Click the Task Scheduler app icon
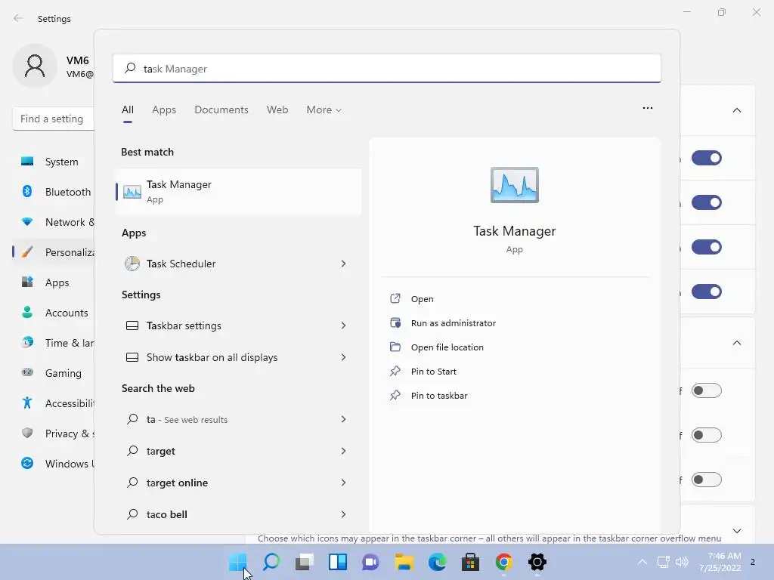The width and height of the screenshot is (774, 580). (x=132, y=264)
